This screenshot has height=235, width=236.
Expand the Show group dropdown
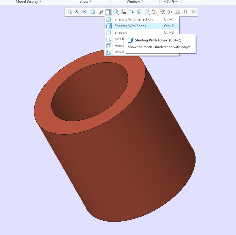[x=86, y=1]
